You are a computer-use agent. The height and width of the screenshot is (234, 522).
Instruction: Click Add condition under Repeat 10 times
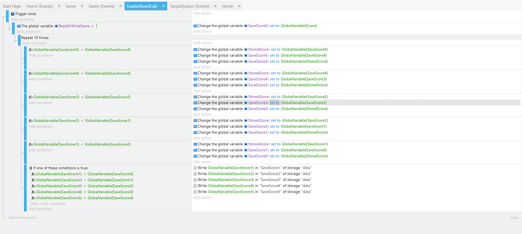tap(34, 43)
